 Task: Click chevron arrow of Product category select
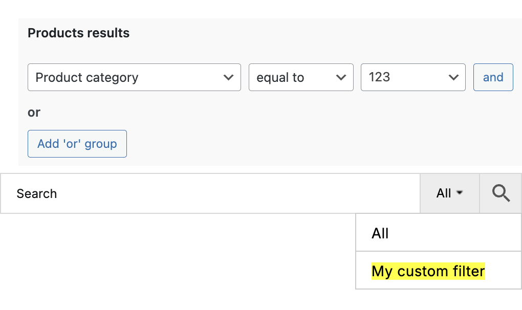(228, 78)
